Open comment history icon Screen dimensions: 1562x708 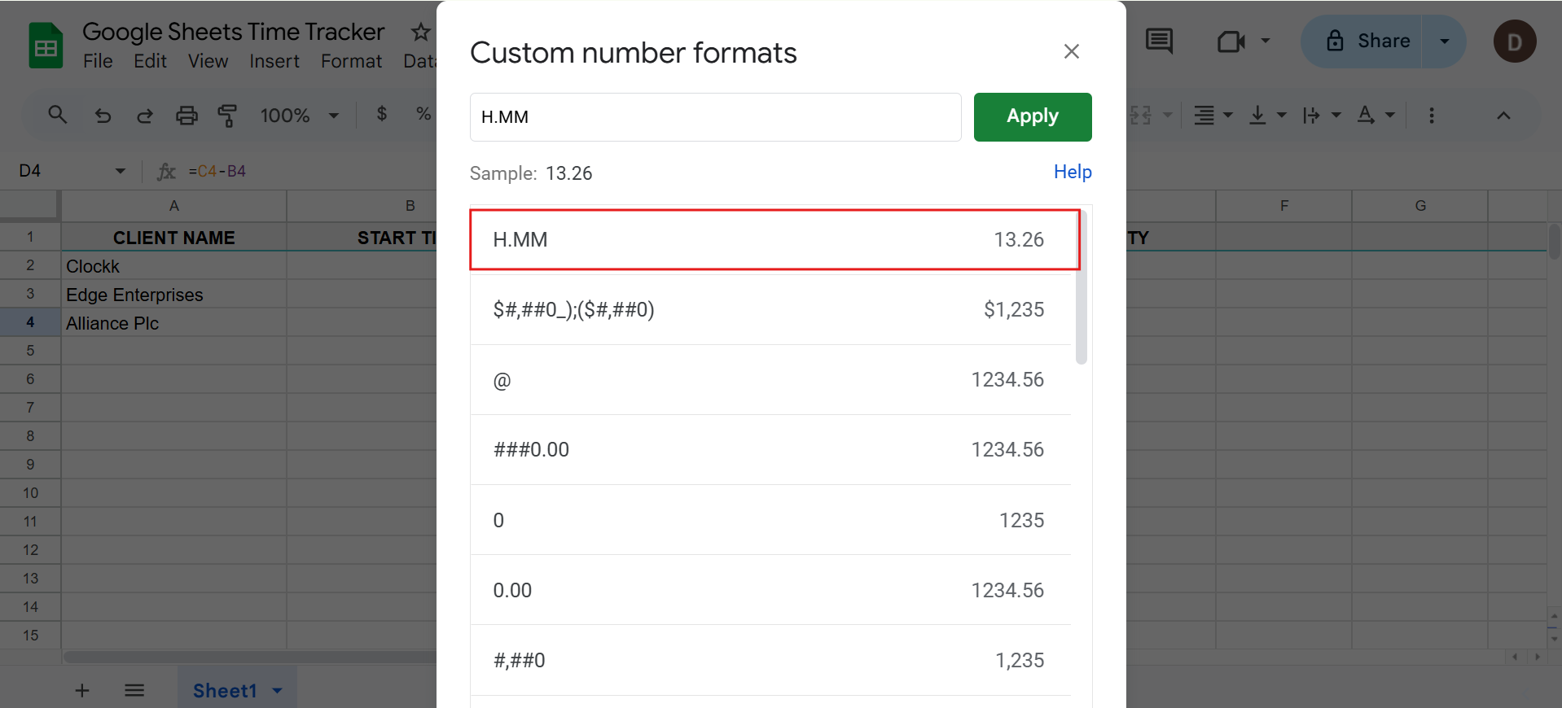tap(1159, 41)
